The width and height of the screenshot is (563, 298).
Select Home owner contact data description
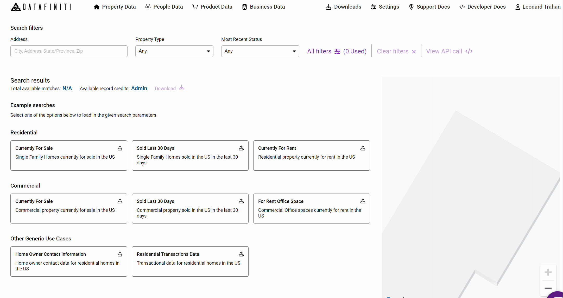pos(67,266)
